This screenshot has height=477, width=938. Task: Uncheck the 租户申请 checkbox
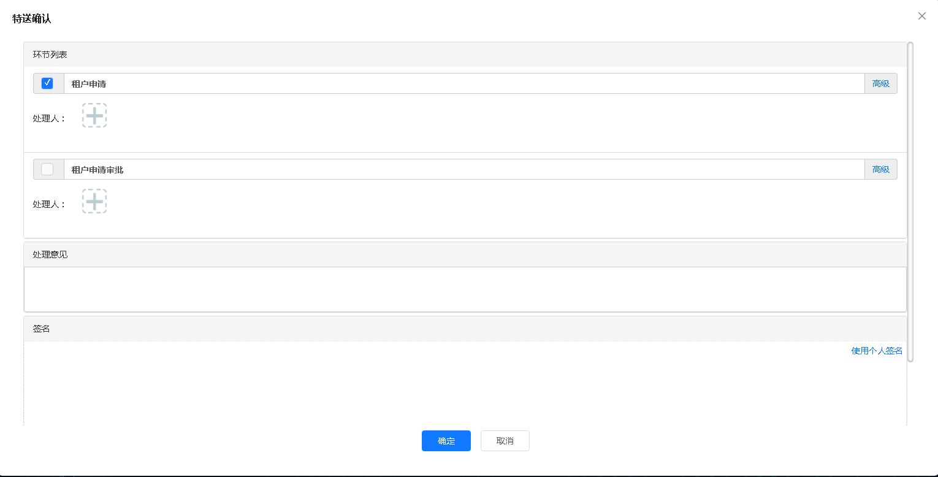coord(47,83)
